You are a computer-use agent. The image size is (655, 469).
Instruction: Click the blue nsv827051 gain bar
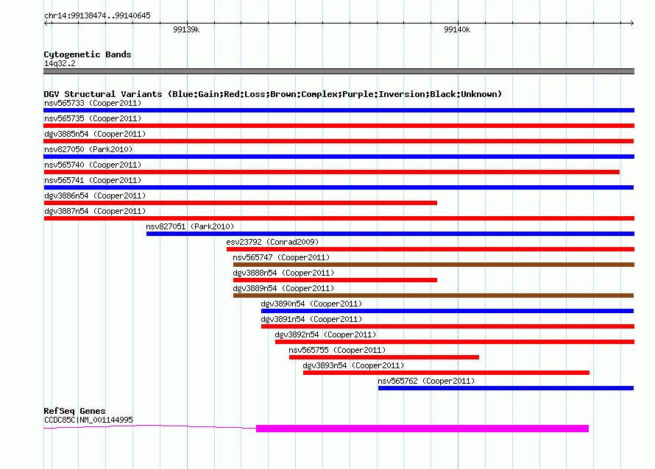pyautogui.click(x=390, y=234)
